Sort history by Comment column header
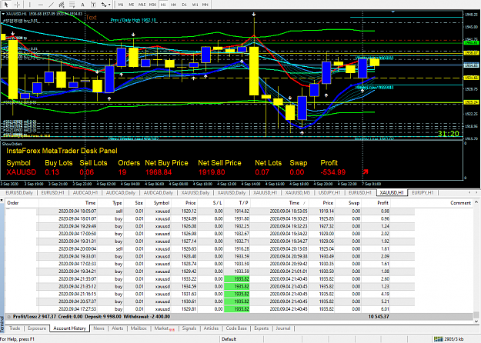Viewport: 481px width, 343px height. (460, 203)
